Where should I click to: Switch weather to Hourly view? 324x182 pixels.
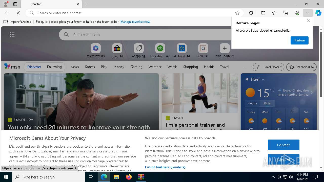coord(252,103)
